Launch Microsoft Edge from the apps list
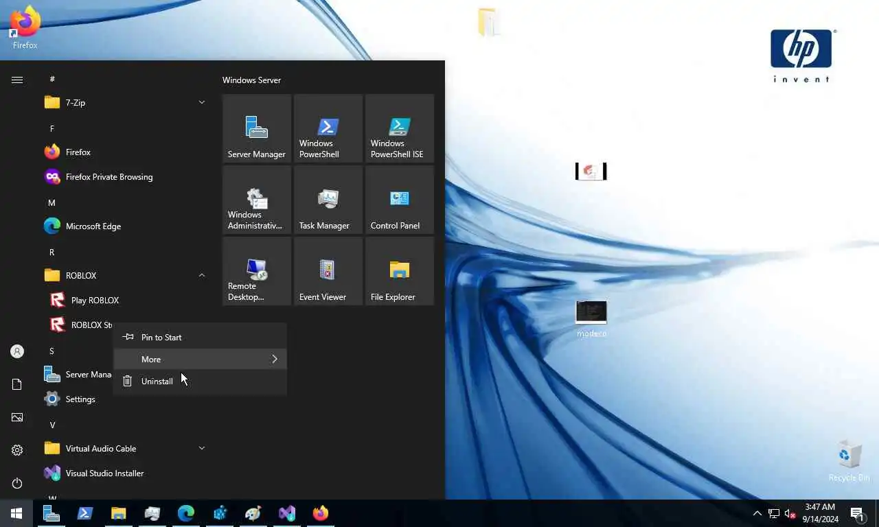The image size is (879, 527). click(126, 226)
